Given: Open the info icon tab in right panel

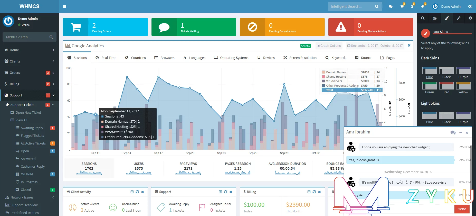Looking at the screenshot, I should 470,18.
